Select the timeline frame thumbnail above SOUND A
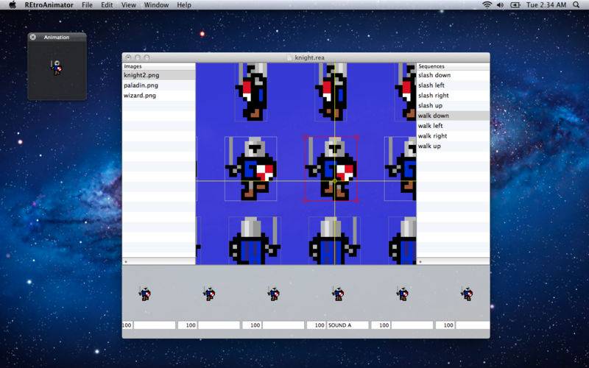The image size is (589, 368). coord(338,294)
